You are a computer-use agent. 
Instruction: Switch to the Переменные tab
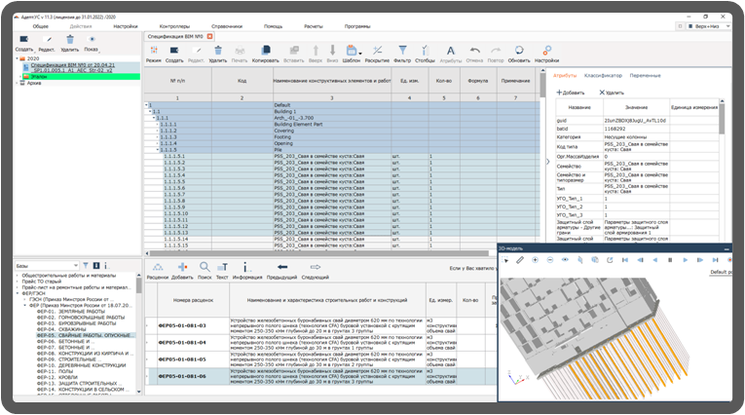coord(646,76)
